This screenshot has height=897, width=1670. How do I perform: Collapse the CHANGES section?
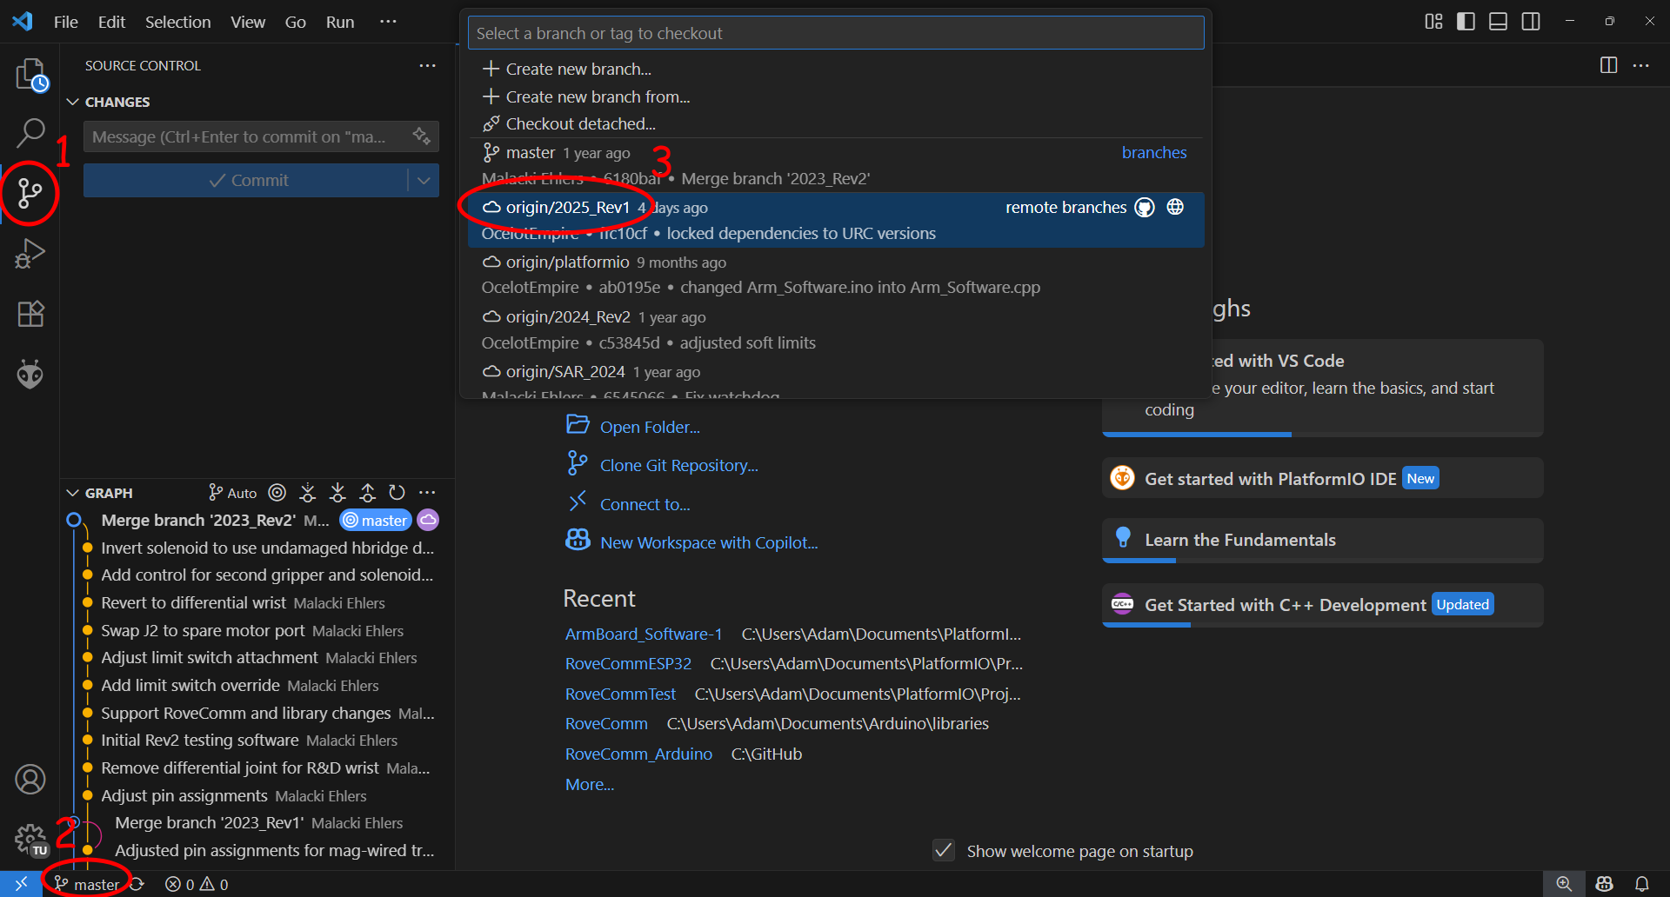73,102
